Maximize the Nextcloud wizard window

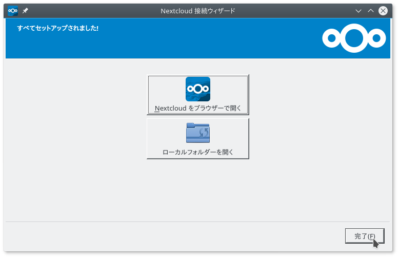pyautogui.click(x=370, y=11)
